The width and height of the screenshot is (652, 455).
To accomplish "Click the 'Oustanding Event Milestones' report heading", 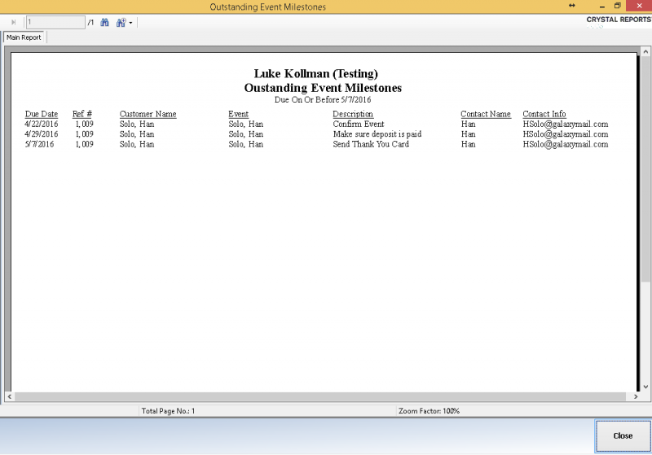I will tap(323, 88).
